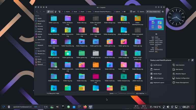Set rating stars in information panel

coord(159,50)
